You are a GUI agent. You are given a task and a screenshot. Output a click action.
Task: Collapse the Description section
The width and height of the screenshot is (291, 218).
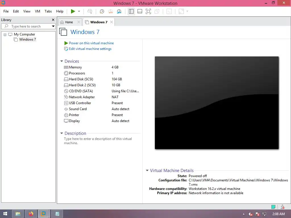tap(62, 133)
